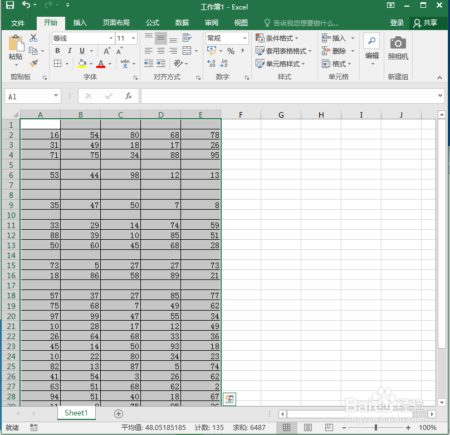Switch to the 插入 Insert tab
This screenshot has height=435, width=450.
pyautogui.click(x=80, y=23)
